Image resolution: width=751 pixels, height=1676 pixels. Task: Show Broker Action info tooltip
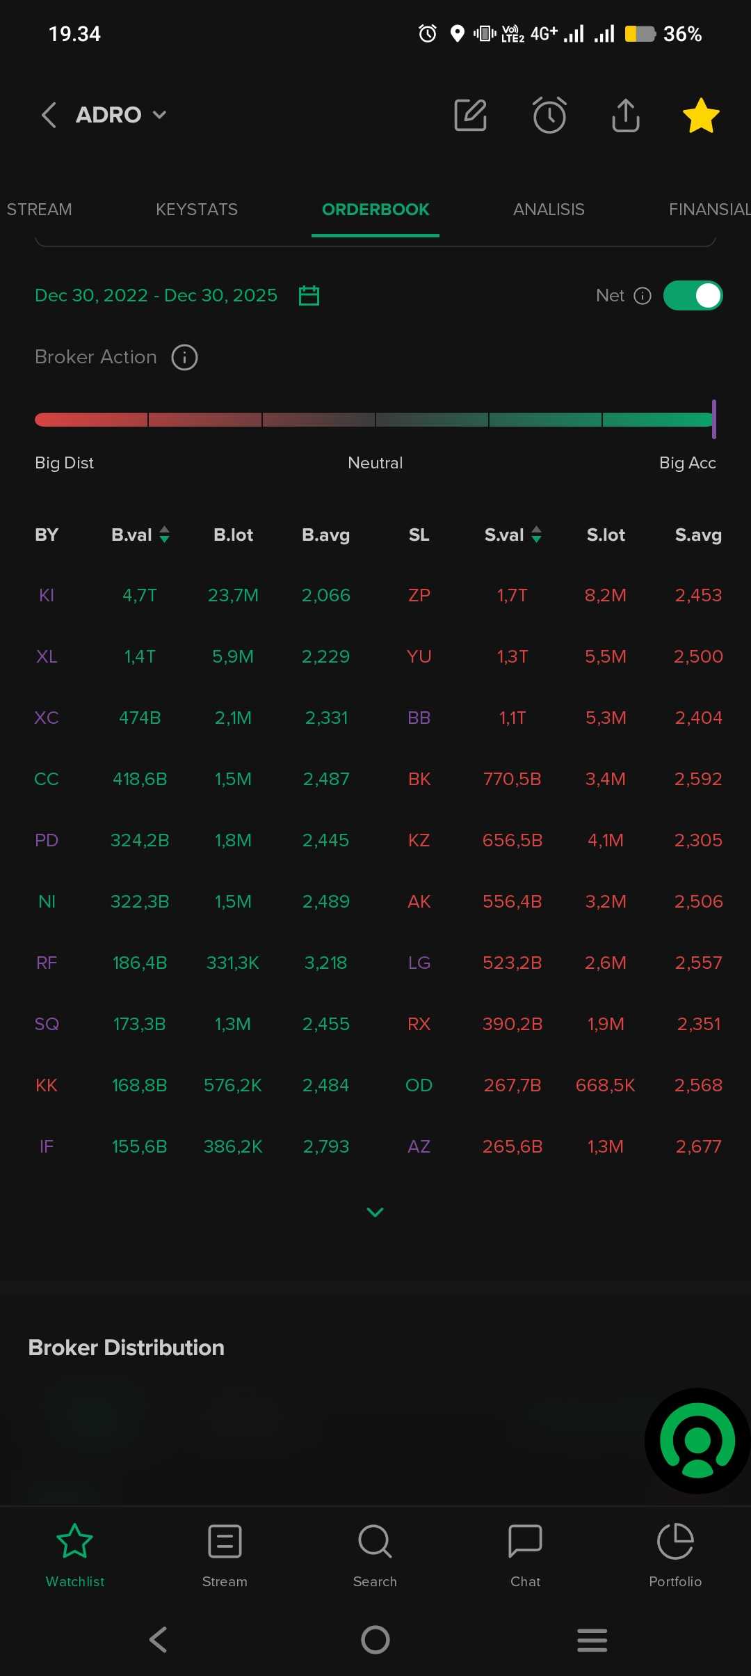pyautogui.click(x=184, y=358)
